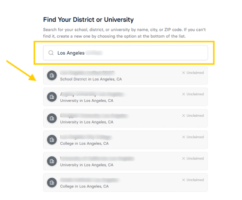Click Unclaimed X icon on first College row
Screen dimensions: 242x200
(183, 137)
